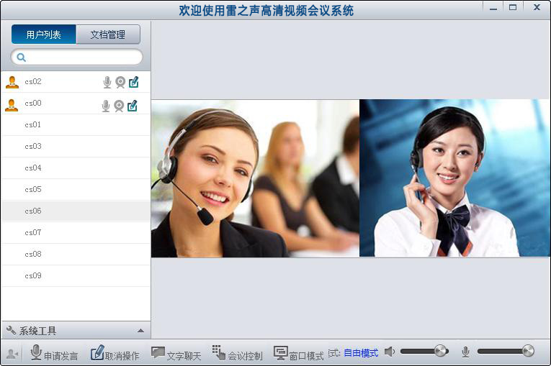
Task: Select user cs09 in the list
Action: [76, 276]
